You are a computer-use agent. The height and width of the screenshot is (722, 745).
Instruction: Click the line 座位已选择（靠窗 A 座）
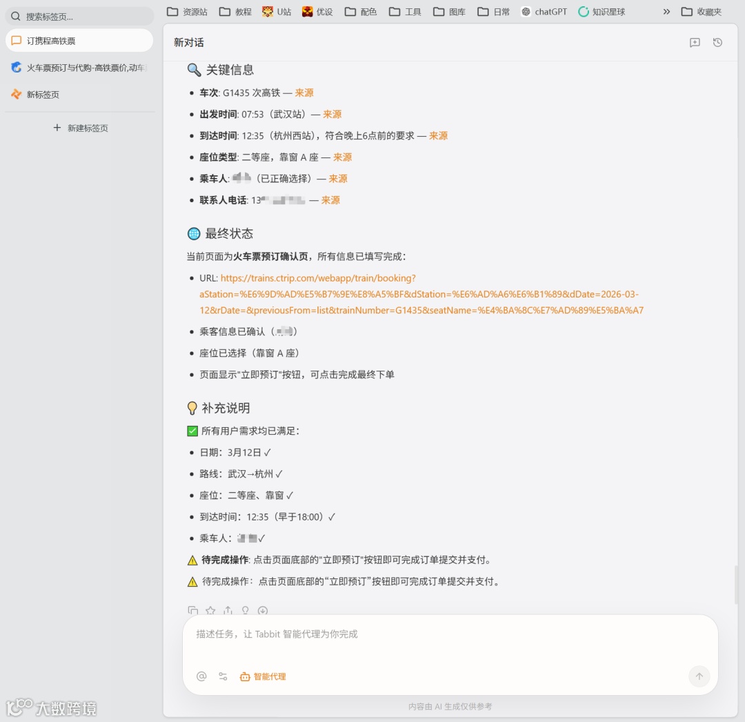(x=249, y=353)
